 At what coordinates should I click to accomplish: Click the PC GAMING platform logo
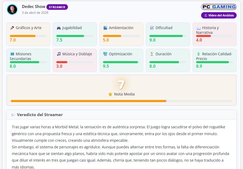[219, 7]
